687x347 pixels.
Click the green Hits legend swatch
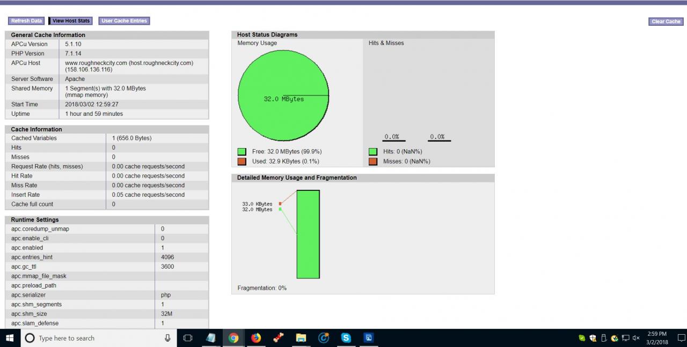[x=373, y=152]
